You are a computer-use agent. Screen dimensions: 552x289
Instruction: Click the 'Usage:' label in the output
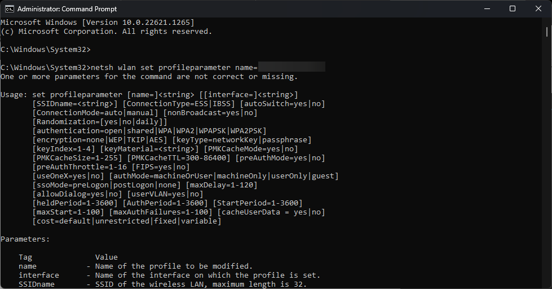[x=14, y=94]
